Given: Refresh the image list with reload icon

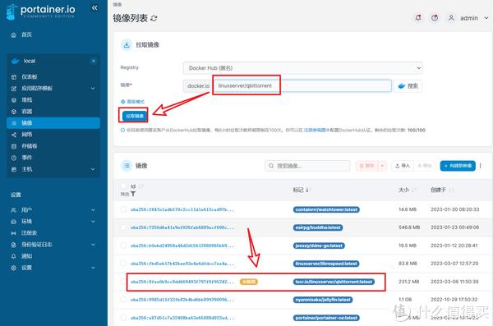Looking at the screenshot, I should pos(154,19).
